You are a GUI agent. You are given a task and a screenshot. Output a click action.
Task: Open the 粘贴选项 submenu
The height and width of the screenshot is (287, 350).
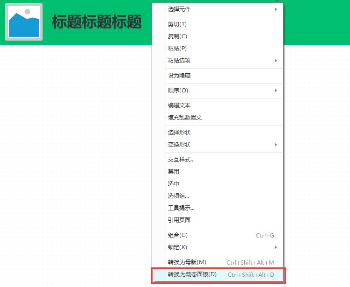pos(179,61)
